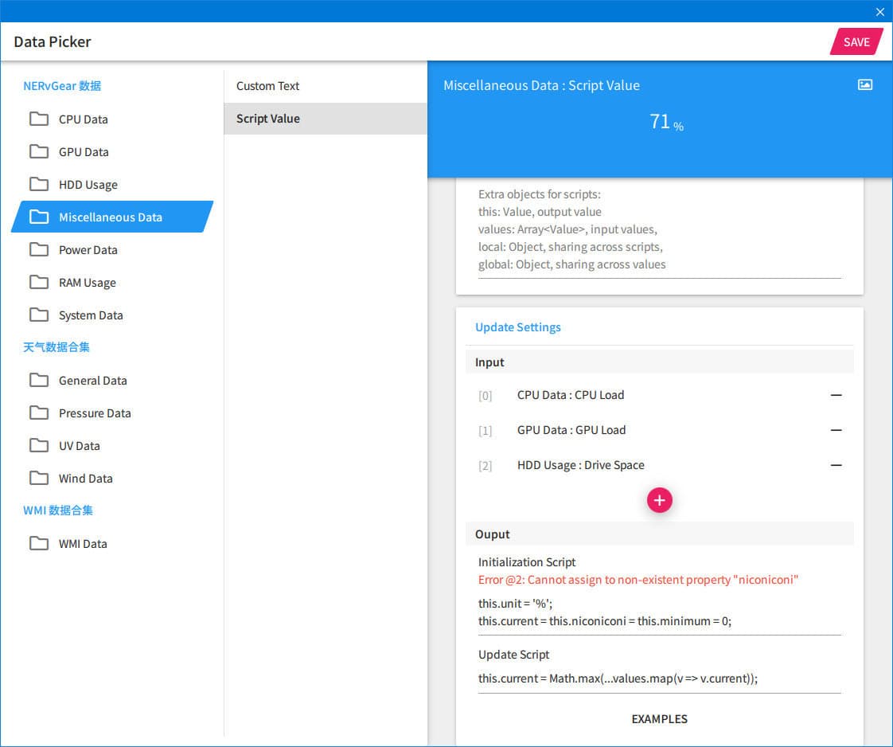Add a new input with the plus button
This screenshot has height=747, width=893.
pos(660,500)
